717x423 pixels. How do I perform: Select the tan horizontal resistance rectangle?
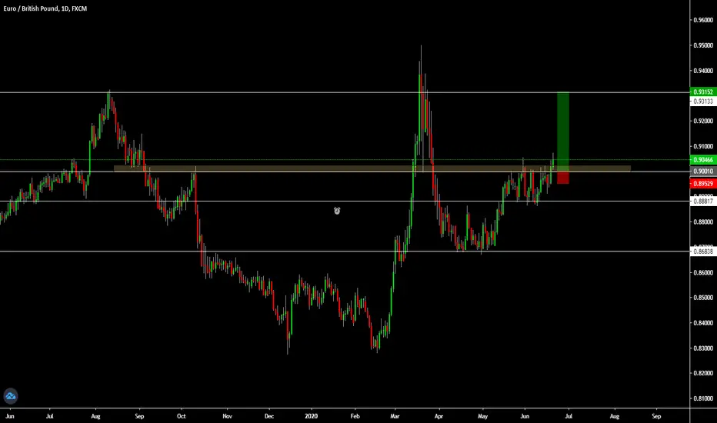click(x=372, y=168)
